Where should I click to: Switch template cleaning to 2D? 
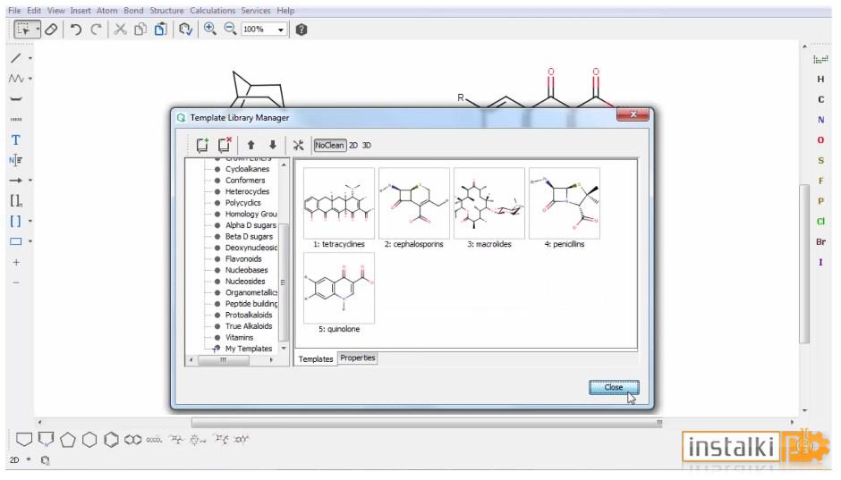pos(353,145)
